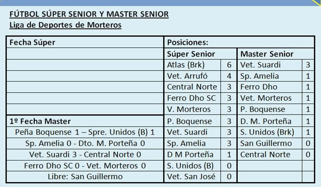Screen dimensions: 321x187
Task: Select the 'Fecha Súper' header cell
Action: pyautogui.click(x=85, y=42)
